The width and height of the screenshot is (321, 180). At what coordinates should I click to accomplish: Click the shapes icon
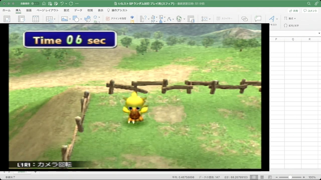76,19
